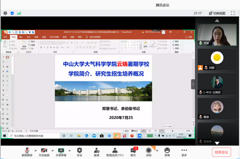This screenshot has width=240, height=159.
Task: Click the red 结束会议 end meeting button
Action: (221, 152)
